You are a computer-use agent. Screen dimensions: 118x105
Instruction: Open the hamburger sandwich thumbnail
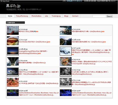click(13, 41)
